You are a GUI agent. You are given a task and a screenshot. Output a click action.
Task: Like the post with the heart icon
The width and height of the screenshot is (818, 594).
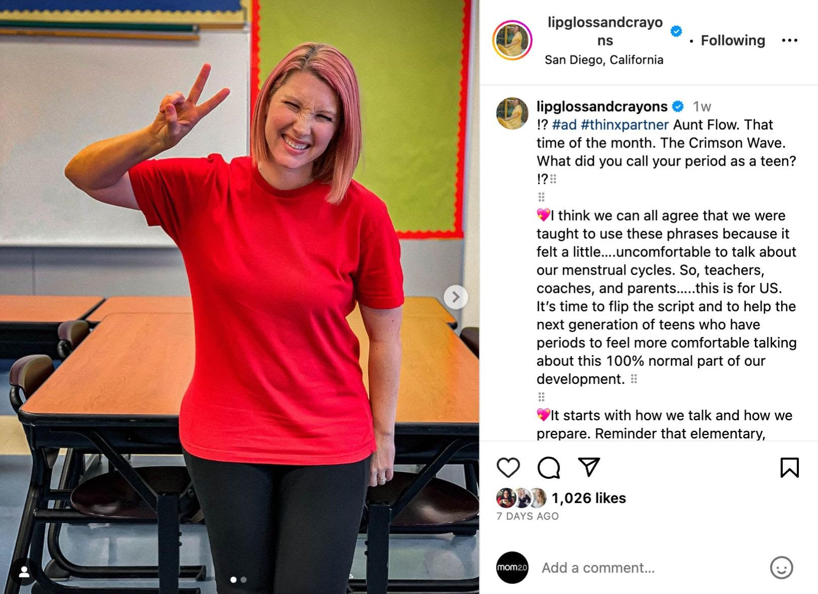[x=508, y=468]
